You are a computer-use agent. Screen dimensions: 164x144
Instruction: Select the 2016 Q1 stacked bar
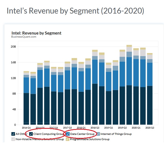tap(26, 98)
